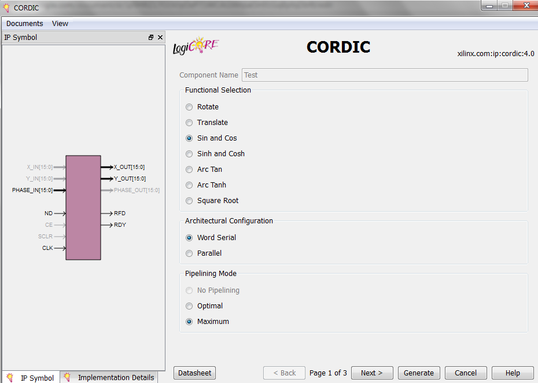Go to next page with Next button
Screen dimensions: 538x383
(372, 373)
